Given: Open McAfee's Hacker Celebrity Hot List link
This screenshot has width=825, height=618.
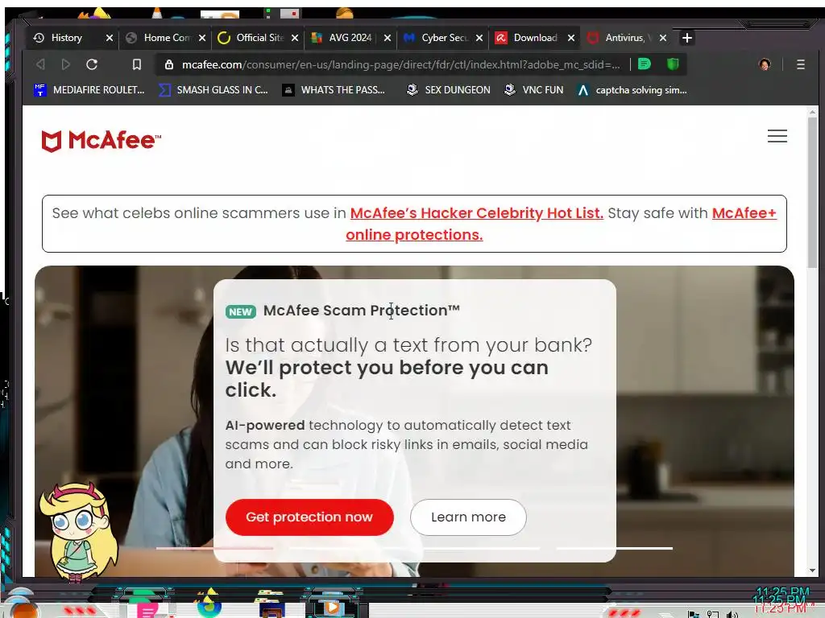Looking at the screenshot, I should (477, 213).
